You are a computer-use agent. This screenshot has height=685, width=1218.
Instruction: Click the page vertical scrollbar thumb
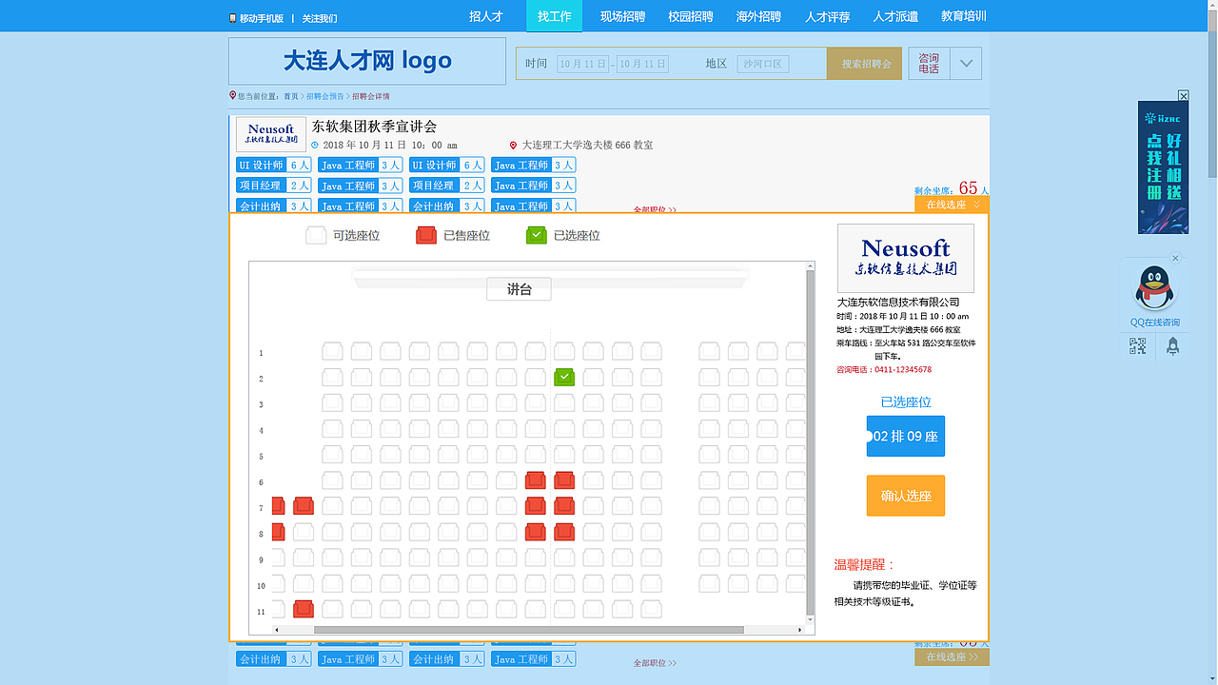pyautogui.click(x=1212, y=92)
